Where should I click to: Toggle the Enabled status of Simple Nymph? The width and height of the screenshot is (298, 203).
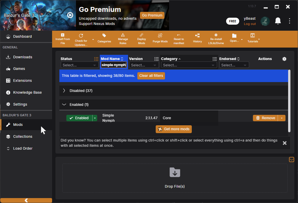pos(79,118)
